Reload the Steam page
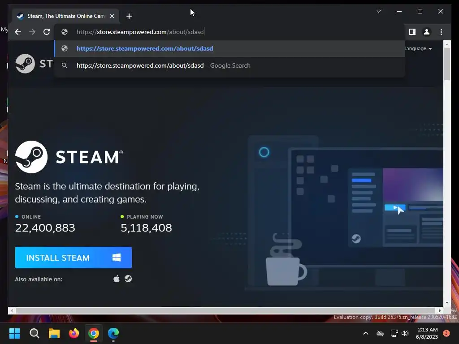459x344 pixels. click(47, 32)
